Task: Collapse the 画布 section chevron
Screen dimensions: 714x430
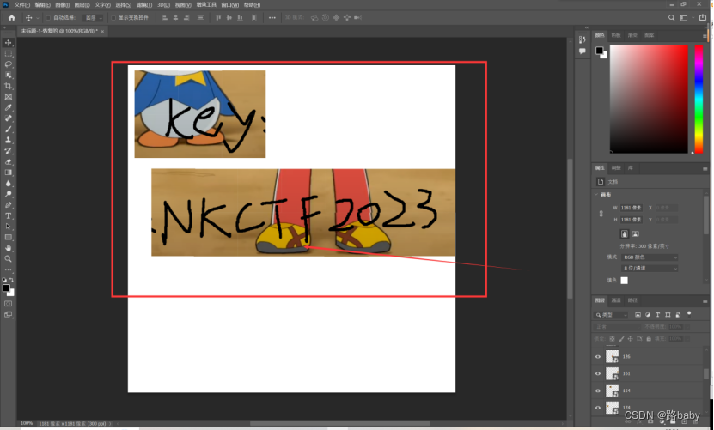Action: pyautogui.click(x=596, y=194)
